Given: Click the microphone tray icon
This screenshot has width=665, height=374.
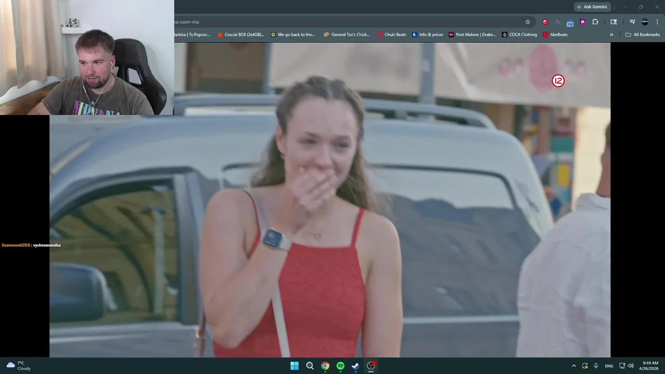Looking at the screenshot, I should pyautogui.click(x=596, y=366).
